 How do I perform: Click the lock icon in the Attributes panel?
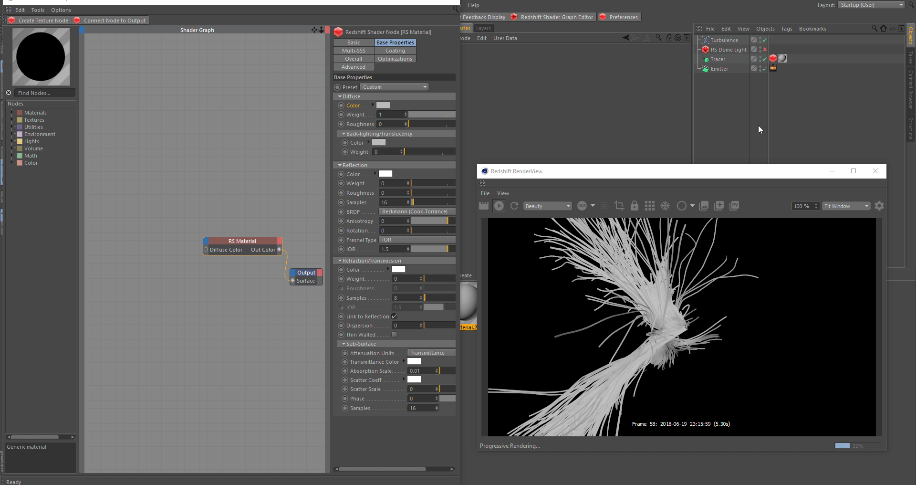(x=669, y=38)
